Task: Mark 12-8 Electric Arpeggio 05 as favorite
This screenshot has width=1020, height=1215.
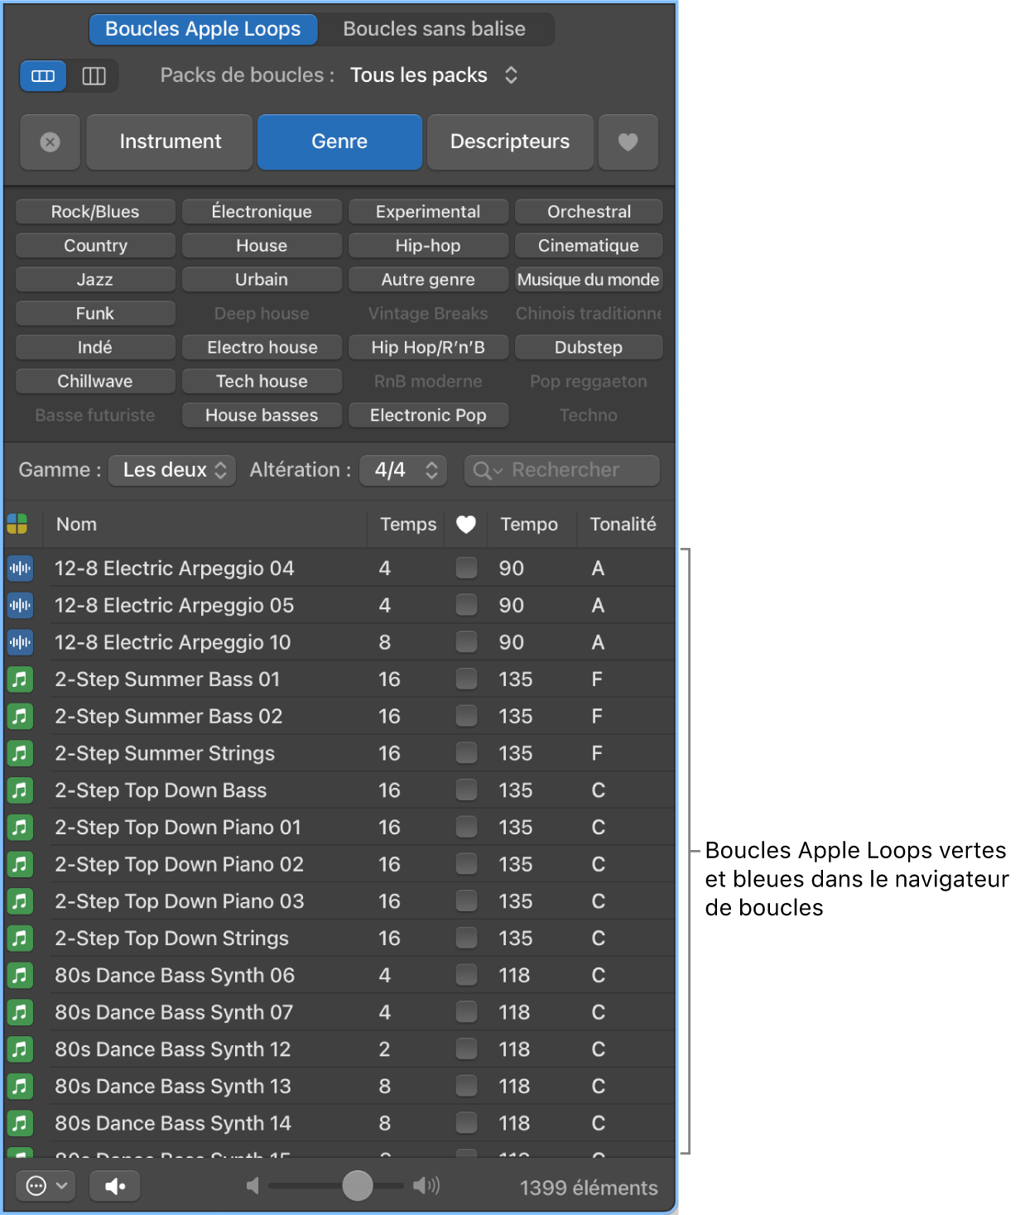Action: point(466,605)
